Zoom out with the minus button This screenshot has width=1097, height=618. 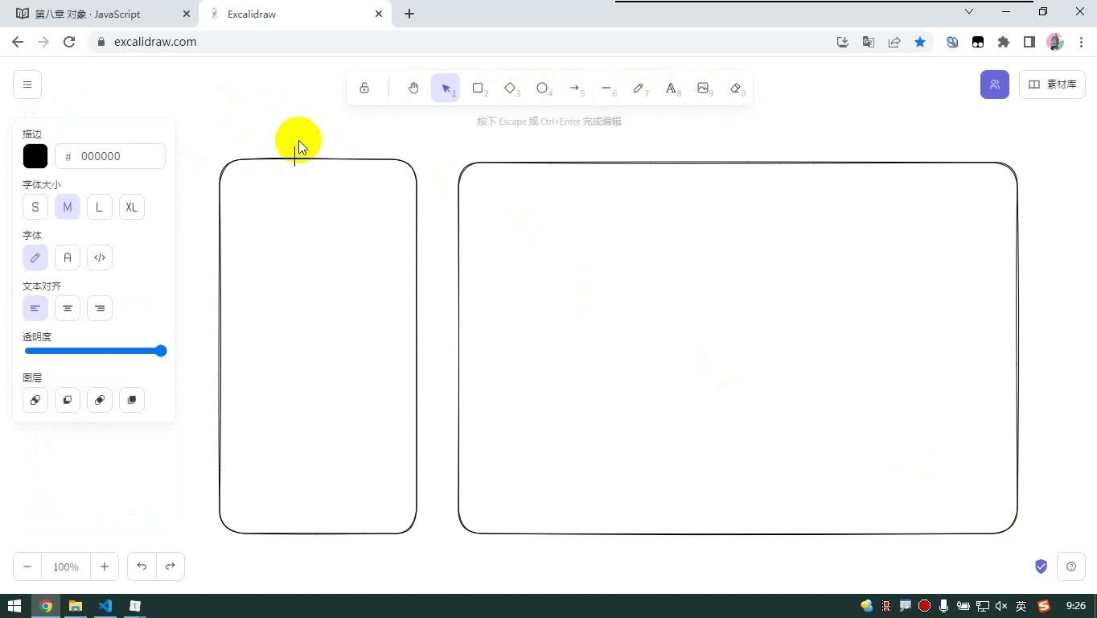pos(27,566)
